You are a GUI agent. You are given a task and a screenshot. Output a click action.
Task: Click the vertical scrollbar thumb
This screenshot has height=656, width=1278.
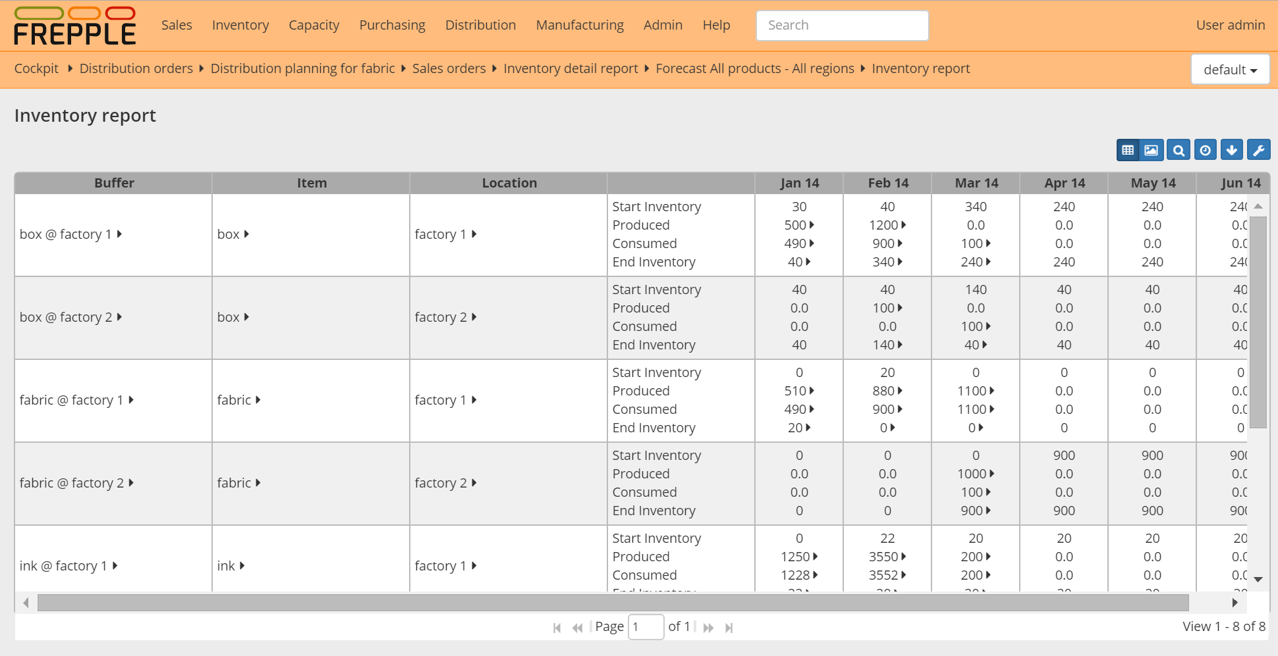click(x=1258, y=322)
